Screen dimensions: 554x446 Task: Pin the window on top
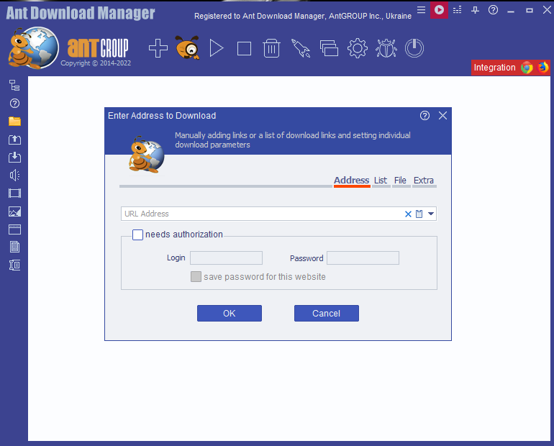tap(475, 10)
